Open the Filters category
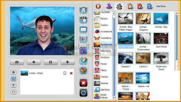181x102 pixels. [103, 70]
